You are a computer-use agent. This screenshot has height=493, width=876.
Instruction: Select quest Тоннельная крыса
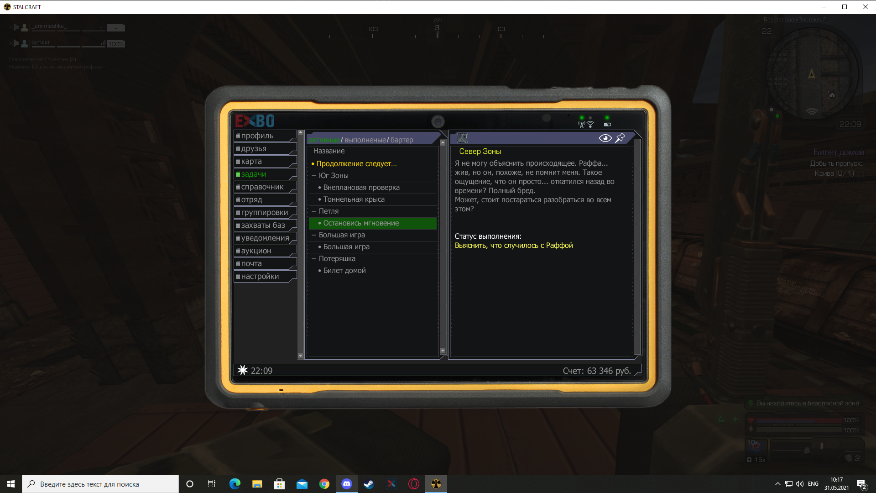(372, 199)
